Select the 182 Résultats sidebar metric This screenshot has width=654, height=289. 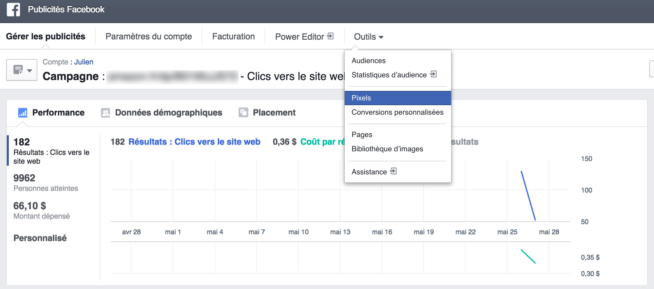pyautogui.click(x=53, y=151)
